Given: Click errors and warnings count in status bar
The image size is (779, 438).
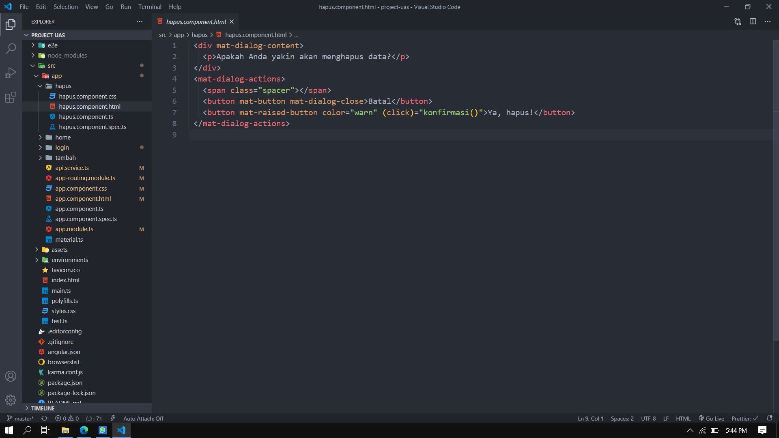Looking at the screenshot, I should (x=67, y=419).
